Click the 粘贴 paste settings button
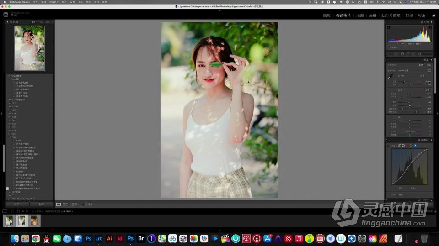The height and width of the screenshot is (246, 439). tap(42, 204)
